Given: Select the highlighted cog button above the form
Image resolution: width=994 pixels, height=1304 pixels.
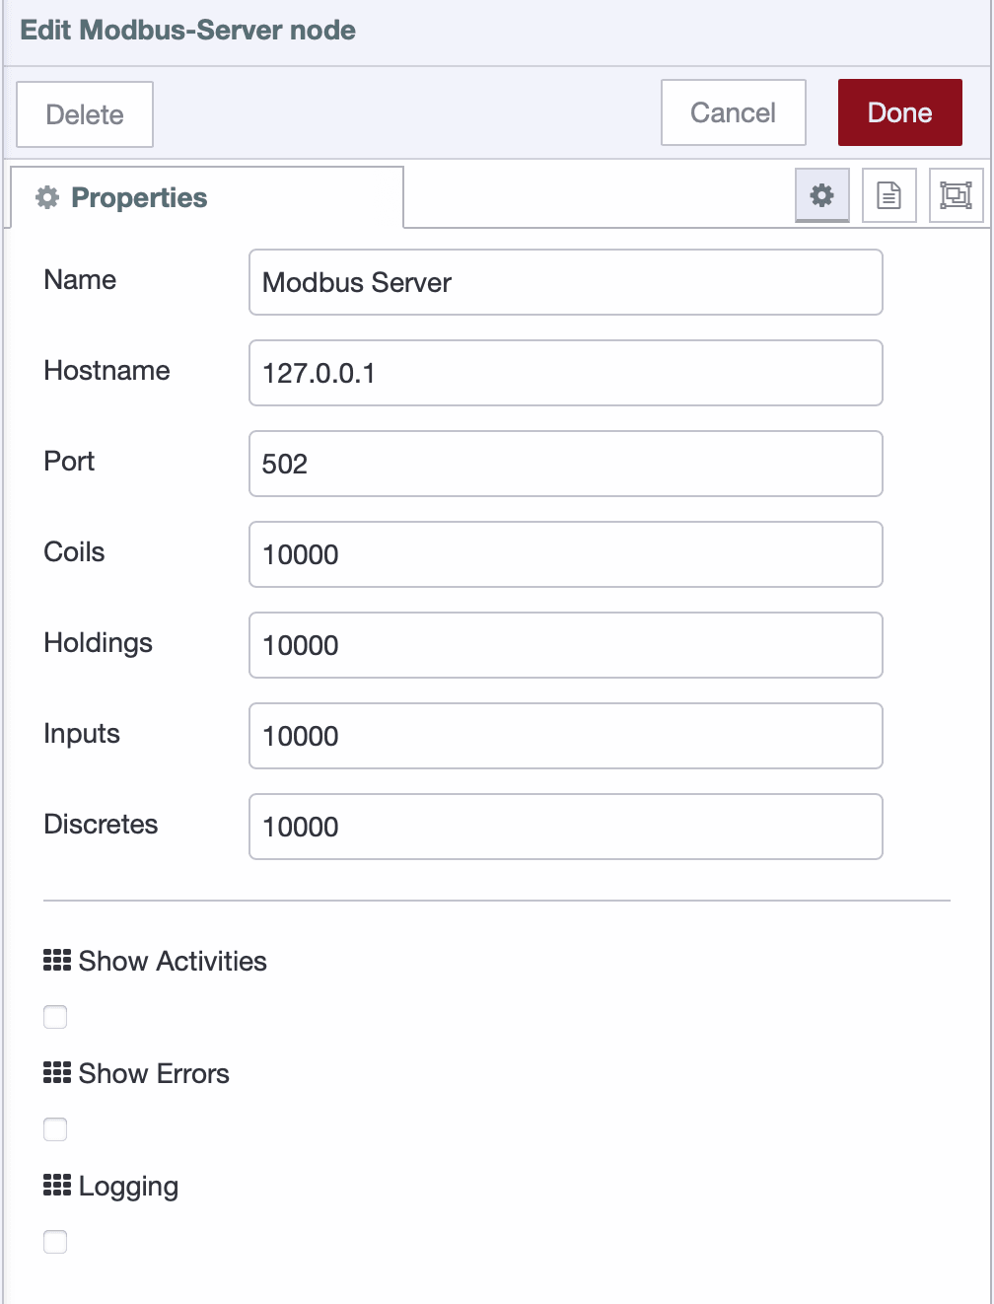Looking at the screenshot, I should (x=821, y=194).
